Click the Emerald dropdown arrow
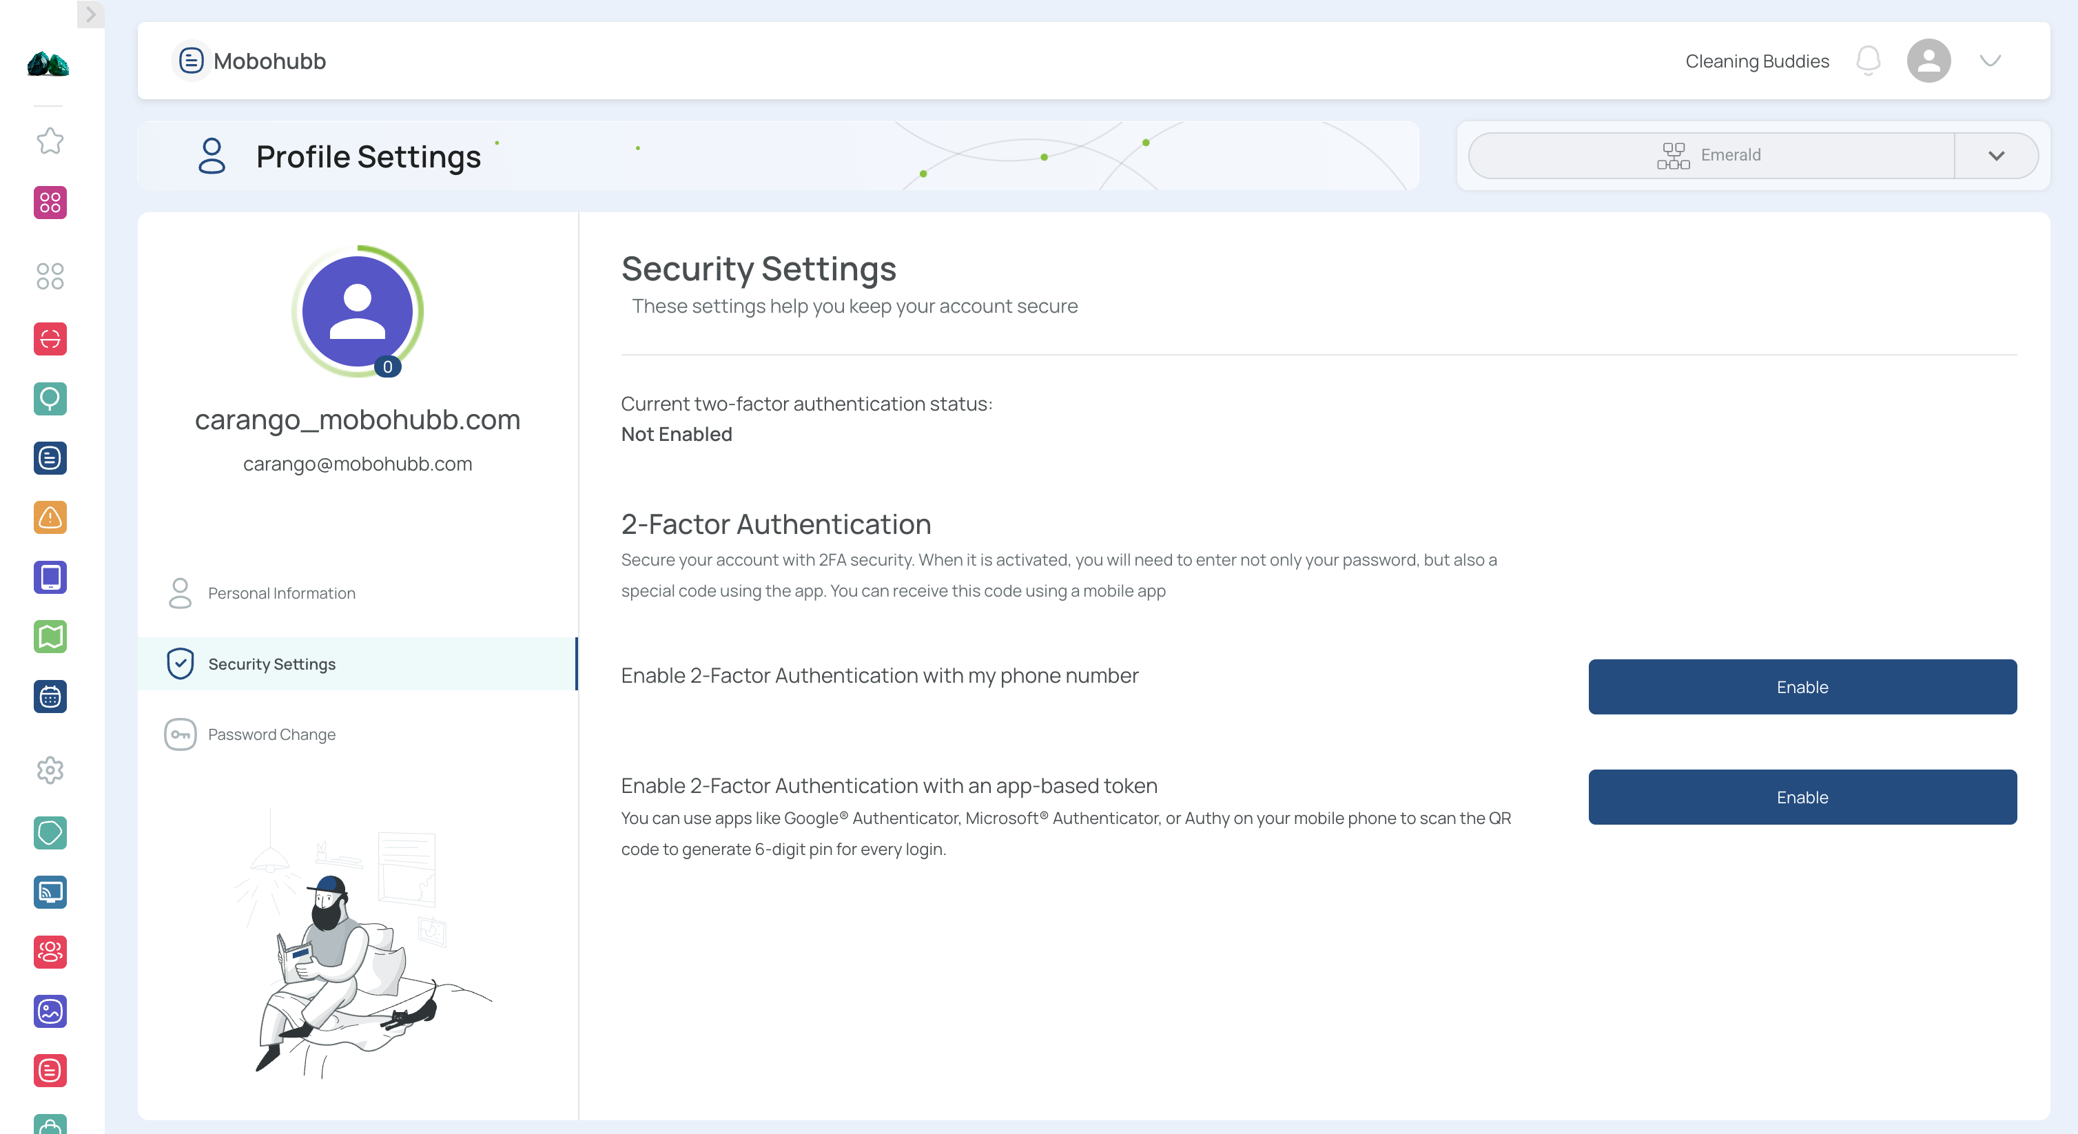The width and height of the screenshot is (2078, 1134). pyautogui.click(x=1997, y=156)
